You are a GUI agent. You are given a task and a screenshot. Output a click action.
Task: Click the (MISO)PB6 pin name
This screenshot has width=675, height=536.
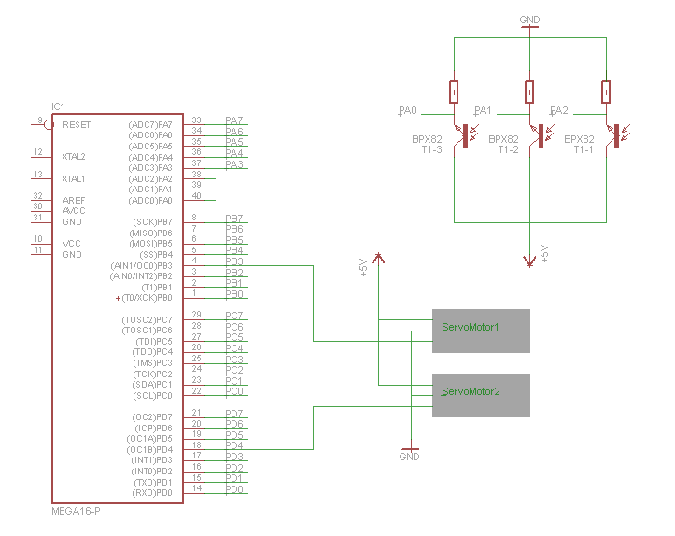tap(150, 233)
